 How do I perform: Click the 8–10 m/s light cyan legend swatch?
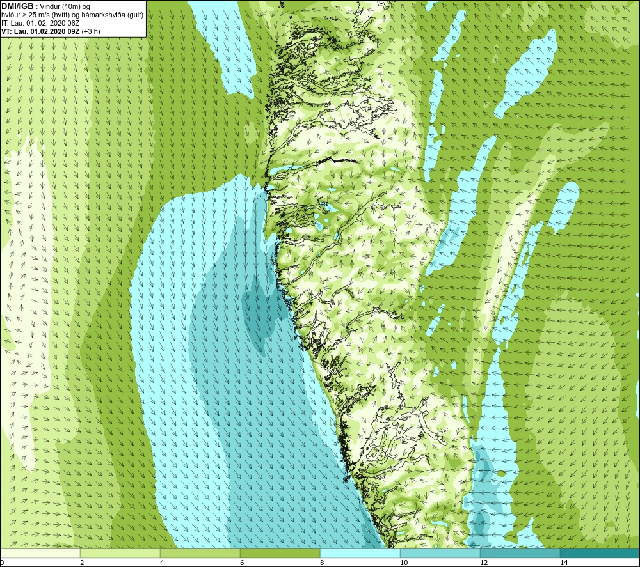click(x=360, y=553)
